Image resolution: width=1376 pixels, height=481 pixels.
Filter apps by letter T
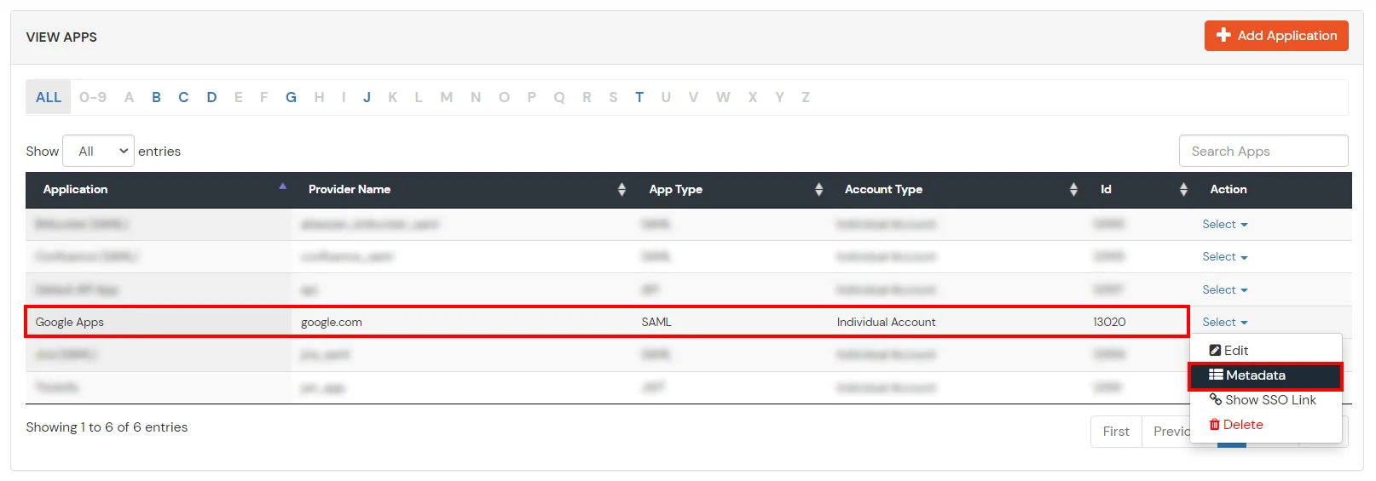coord(639,97)
